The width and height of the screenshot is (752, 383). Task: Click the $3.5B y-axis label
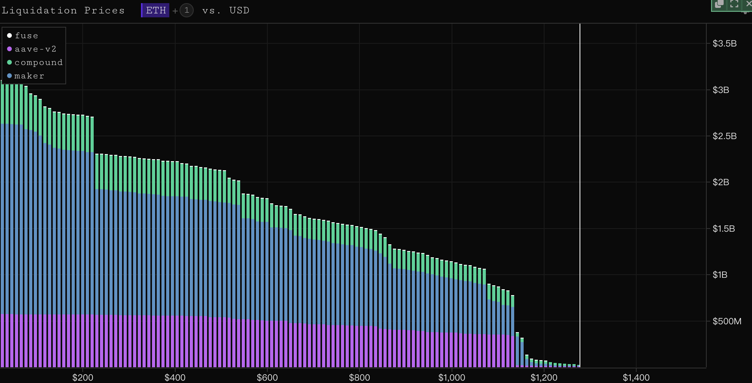click(x=724, y=44)
